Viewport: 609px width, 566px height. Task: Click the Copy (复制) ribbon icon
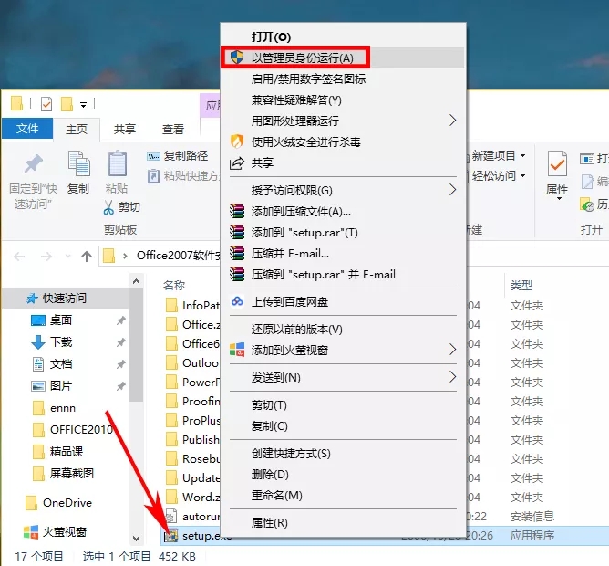pos(78,163)
